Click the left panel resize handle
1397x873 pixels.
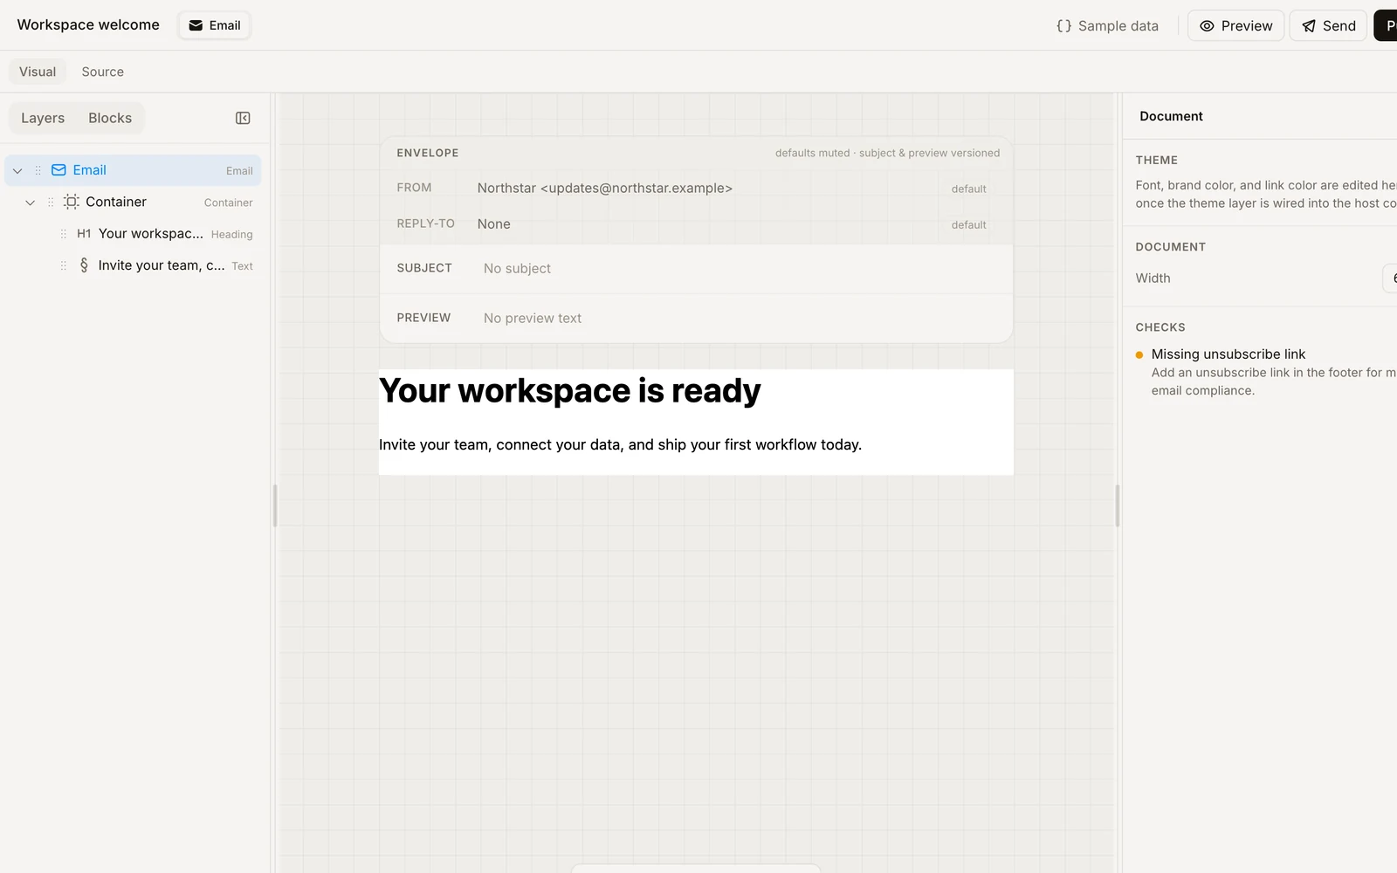(x=275, y=505)
